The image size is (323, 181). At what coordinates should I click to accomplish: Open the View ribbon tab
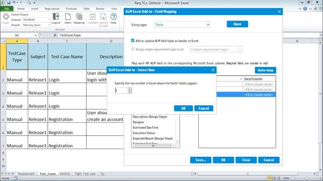click(x=114, y=9)
